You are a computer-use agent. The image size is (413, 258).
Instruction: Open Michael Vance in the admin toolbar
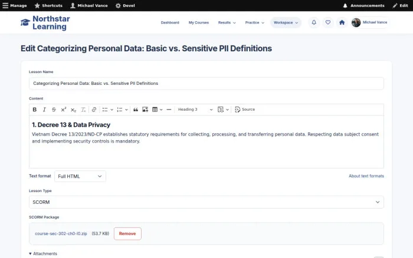pos(89,5)
